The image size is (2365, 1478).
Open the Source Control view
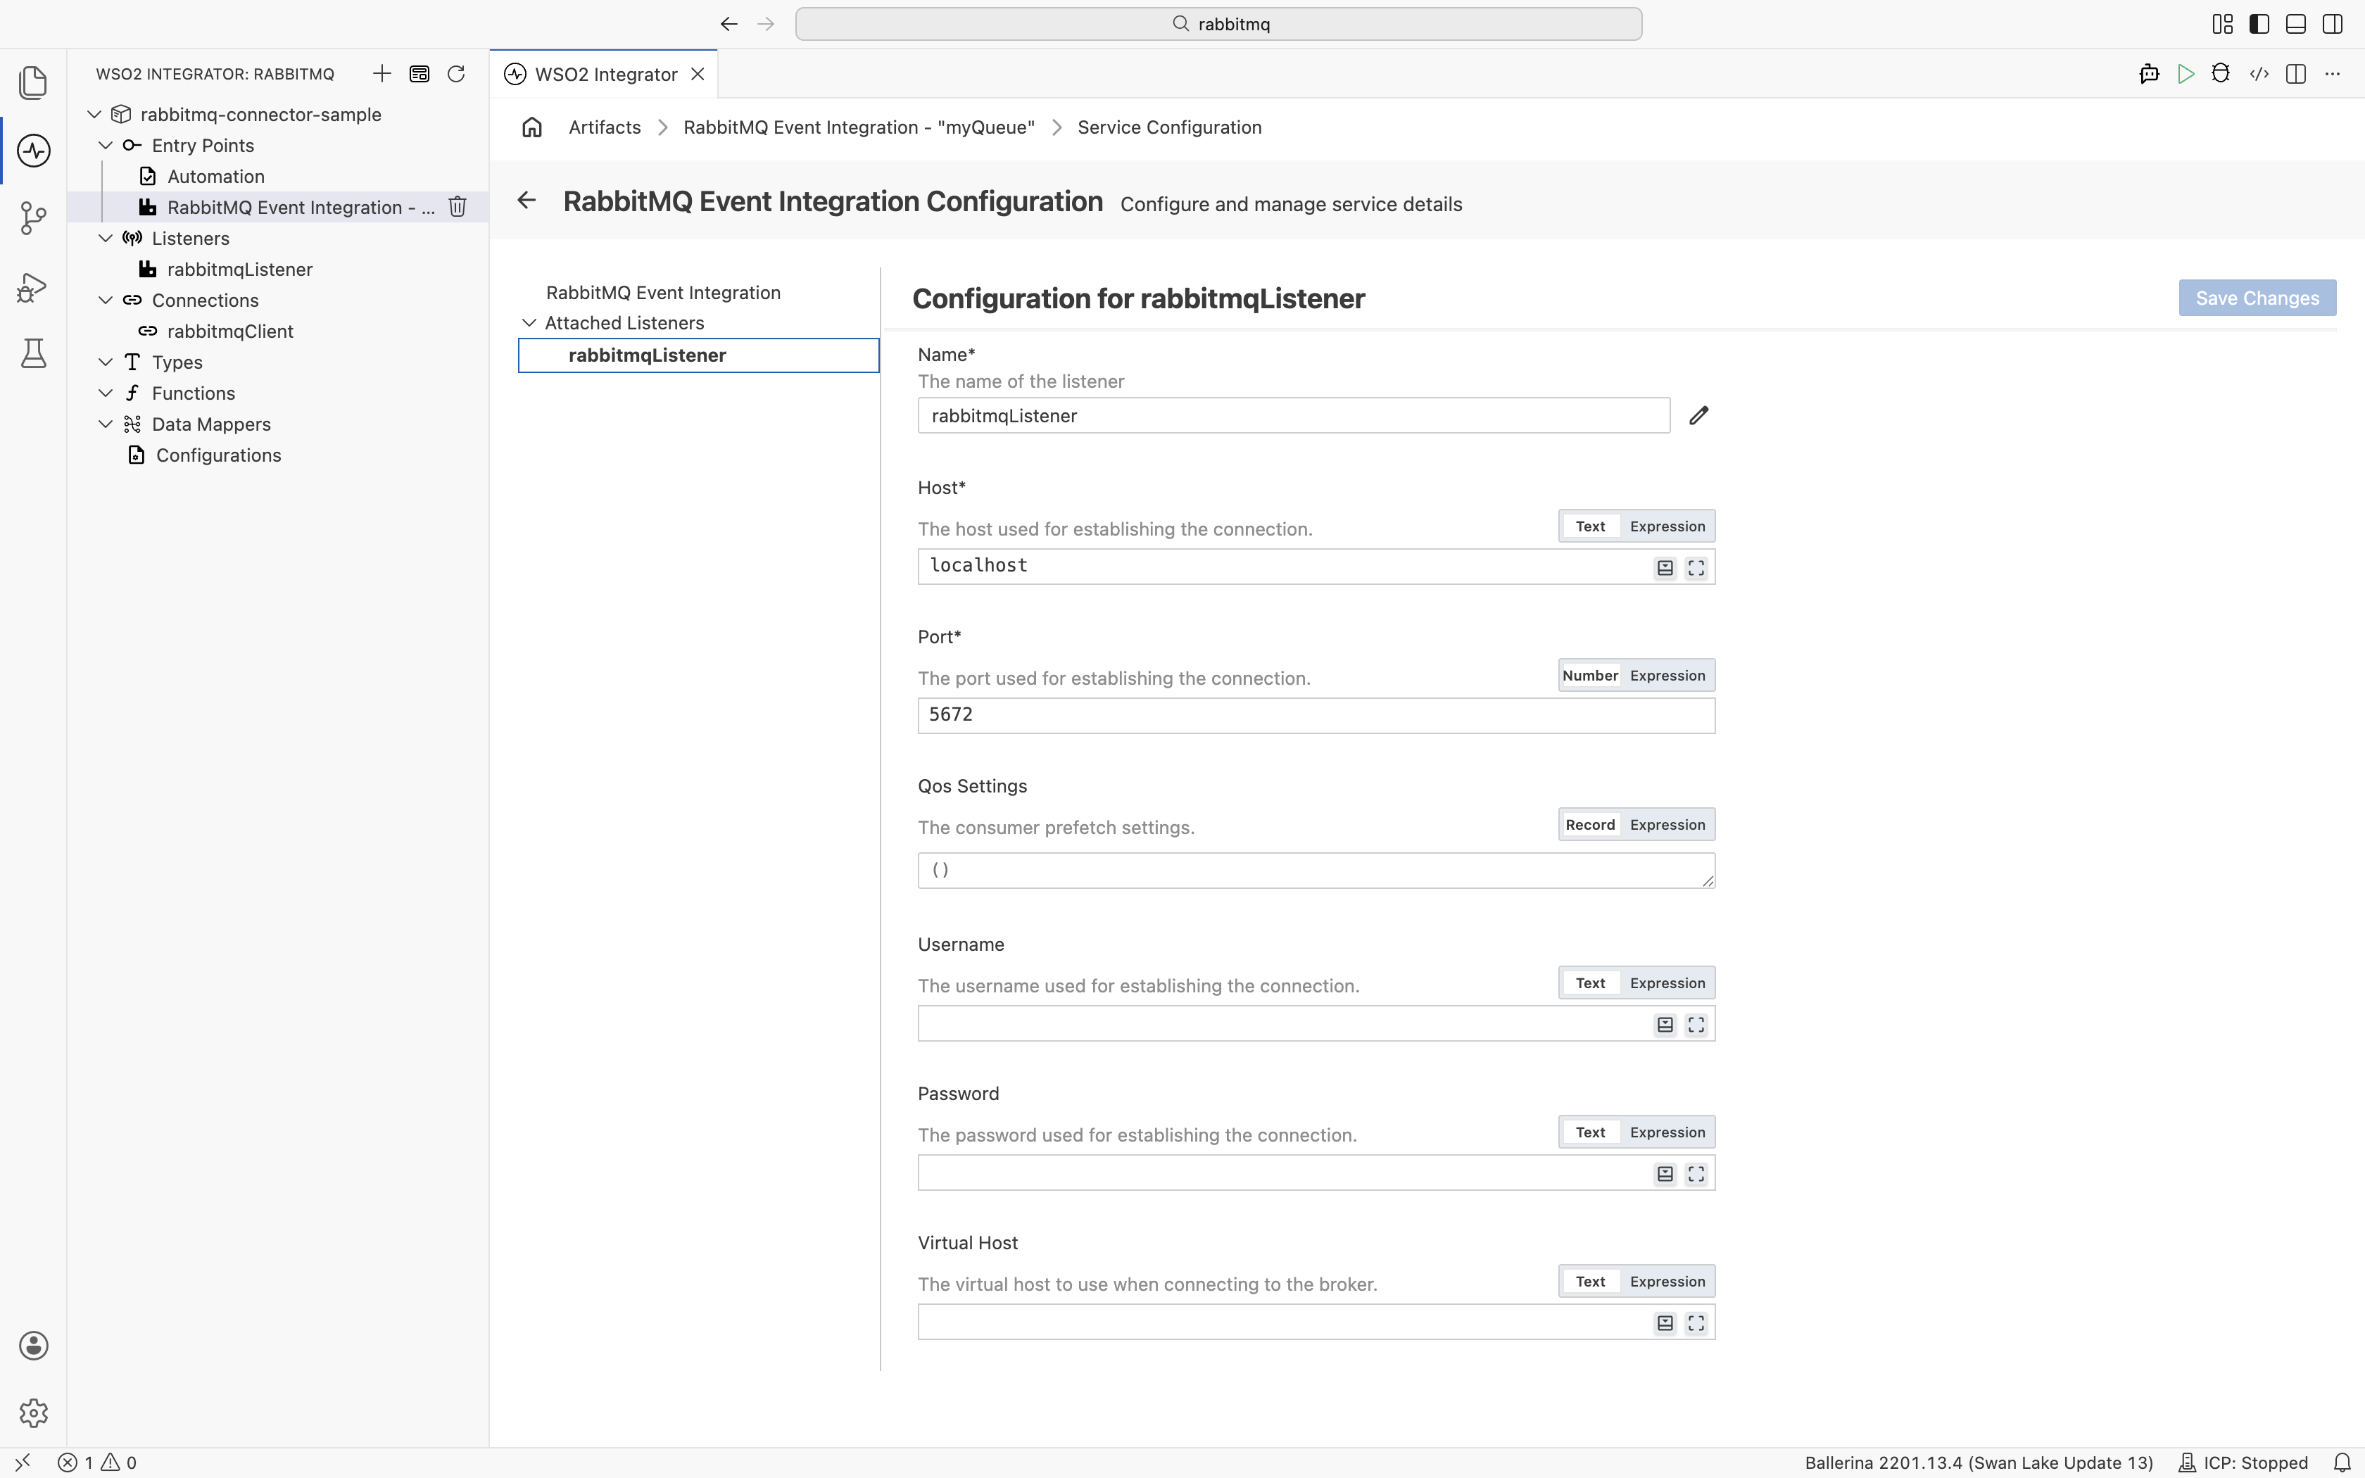pyautogui.click(x=33, y=218)
